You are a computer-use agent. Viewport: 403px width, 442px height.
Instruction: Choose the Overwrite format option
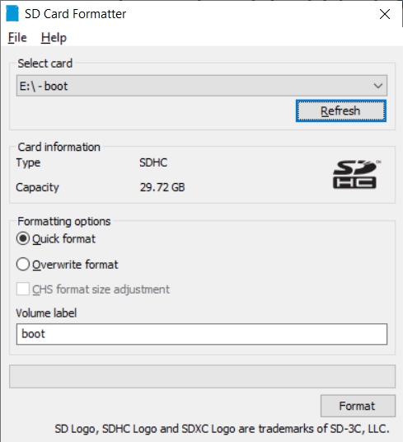(x=23, y=265)
